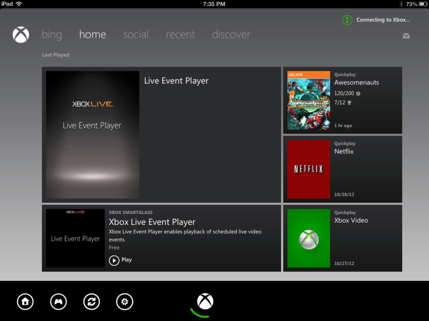Tap the Bluetooth icon in status bar
Screen dimensions: 429x321
coord(401,4)
